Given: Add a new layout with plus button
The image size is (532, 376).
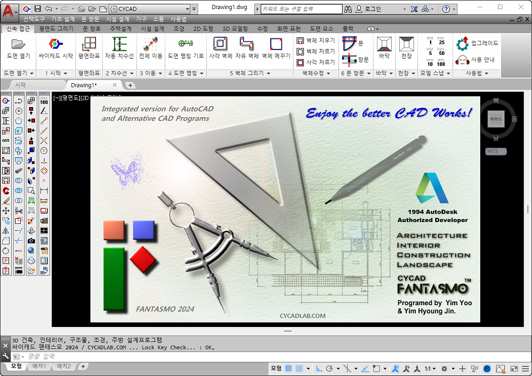Looking at the screenshot, I should pos(83,366).
